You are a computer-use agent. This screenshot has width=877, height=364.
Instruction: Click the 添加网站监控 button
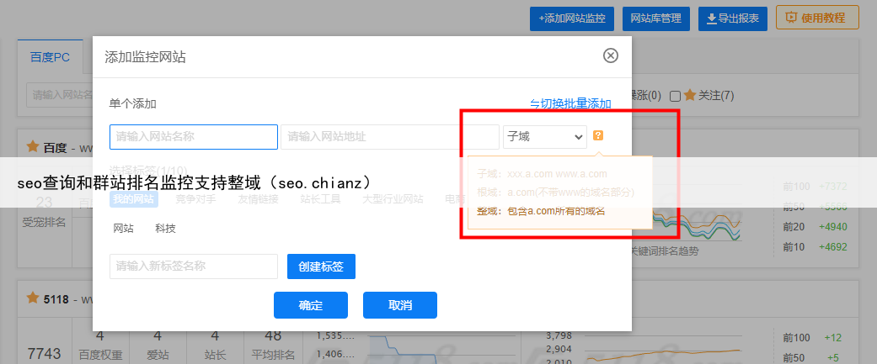click(572, 18)
